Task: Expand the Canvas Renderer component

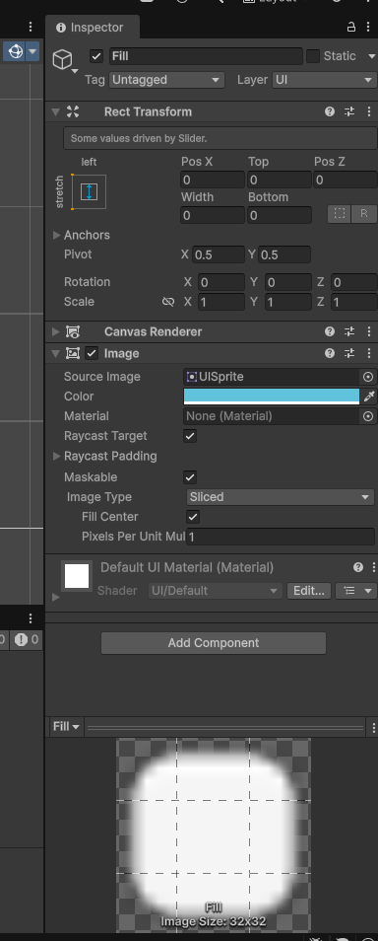Action: [56, 331]
